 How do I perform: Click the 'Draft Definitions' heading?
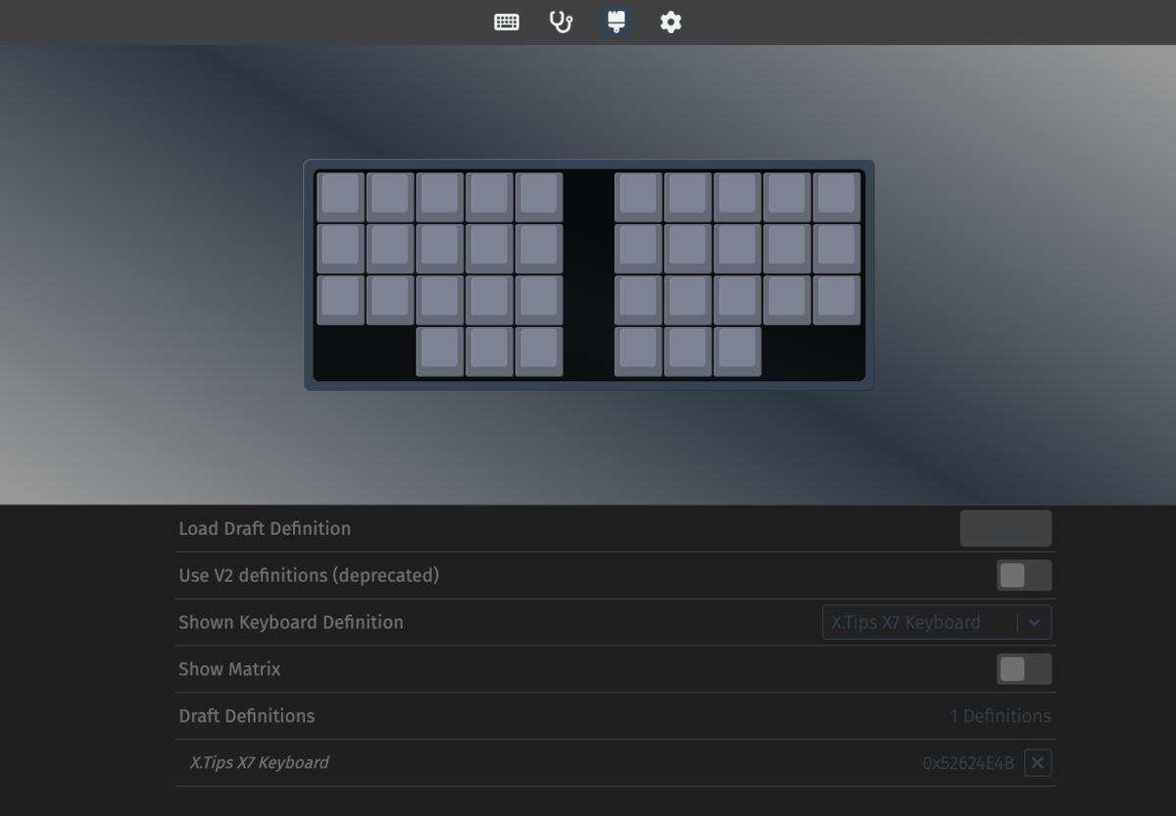247,716
